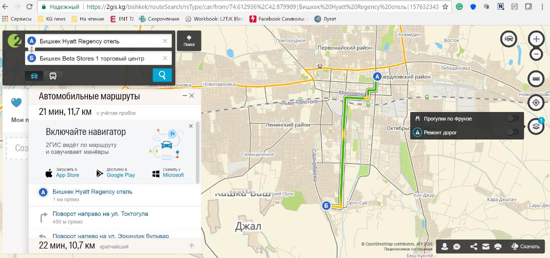The image size is (550, 258).
Task: Zoom in on the map
Action: [536, 39]
